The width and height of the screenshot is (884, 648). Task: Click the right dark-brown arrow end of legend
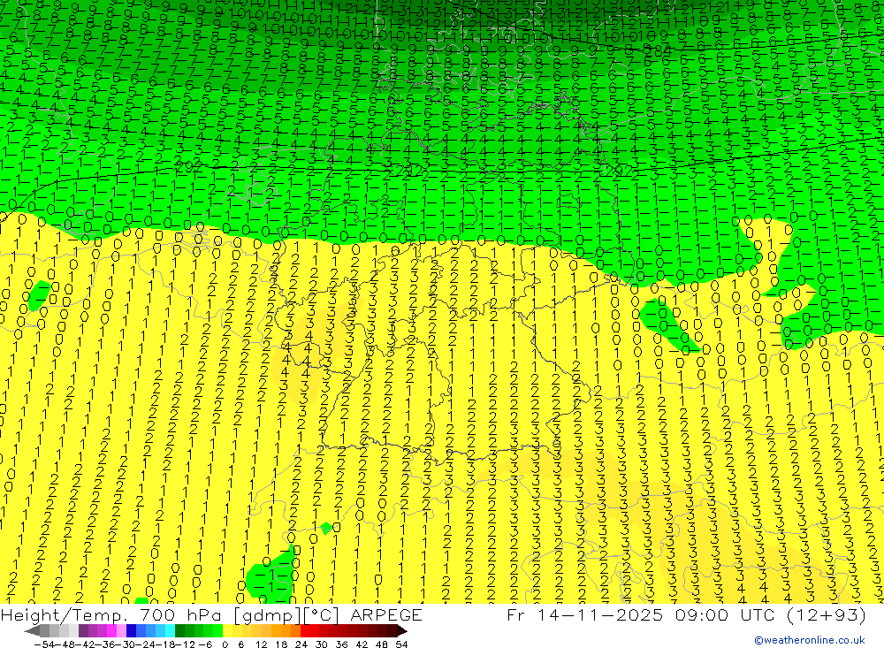(401, 631)
